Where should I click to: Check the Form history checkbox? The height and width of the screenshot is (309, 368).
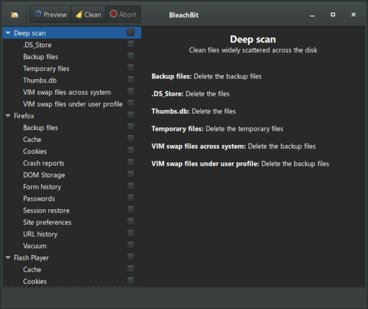click(131, 186)
